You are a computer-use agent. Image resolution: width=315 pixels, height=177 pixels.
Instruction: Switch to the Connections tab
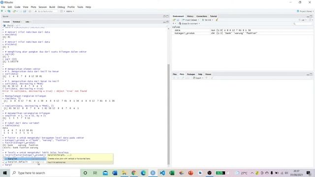202,16
